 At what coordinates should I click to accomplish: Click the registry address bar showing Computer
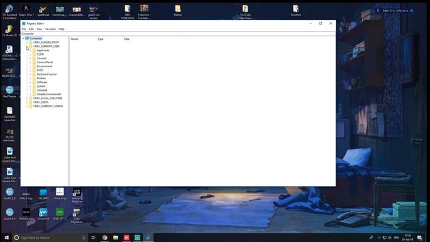(x=178, y=34)
